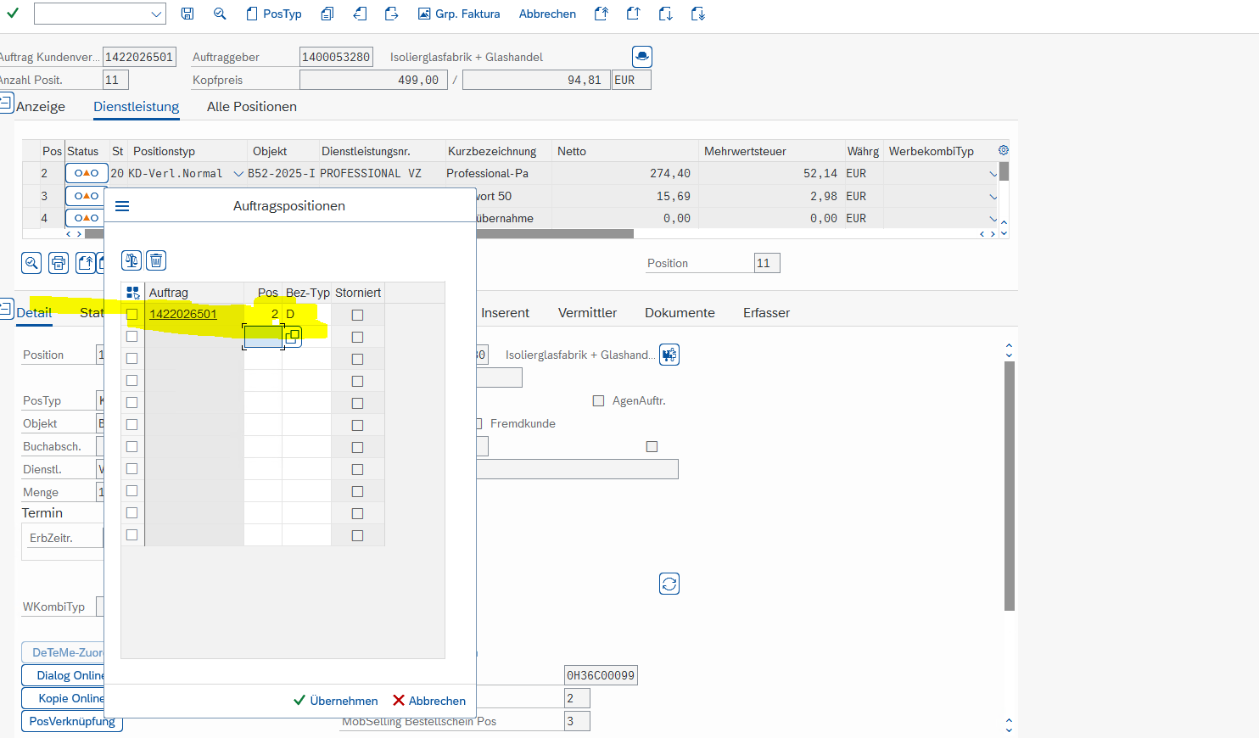Viewport: 1259px width, 738px height.
Task: Select the second row checkbox in the dialog table
Action: 131,337
